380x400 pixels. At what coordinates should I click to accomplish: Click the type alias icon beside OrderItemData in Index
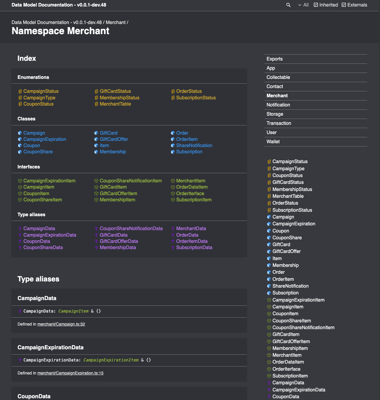click(x=173, y=242)
